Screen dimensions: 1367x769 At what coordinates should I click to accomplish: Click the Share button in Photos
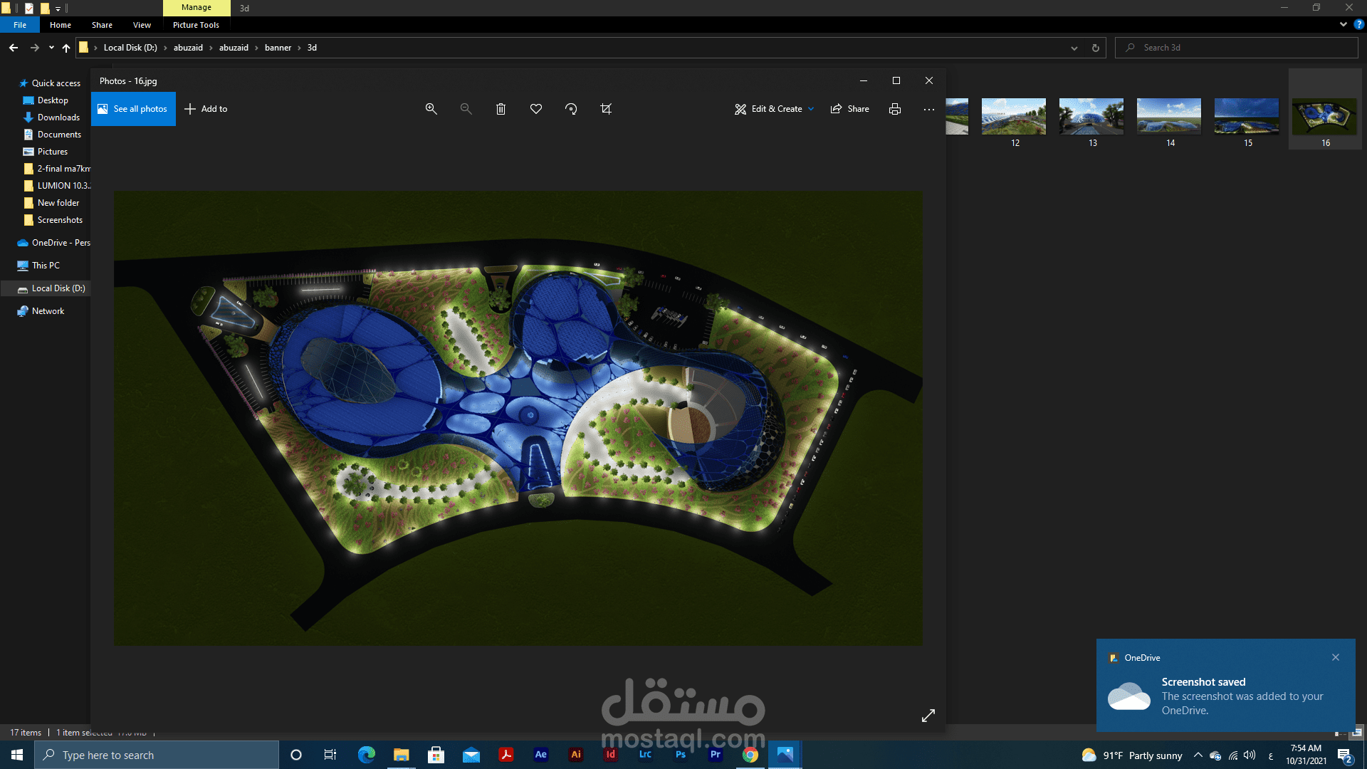tap(850, 109)
